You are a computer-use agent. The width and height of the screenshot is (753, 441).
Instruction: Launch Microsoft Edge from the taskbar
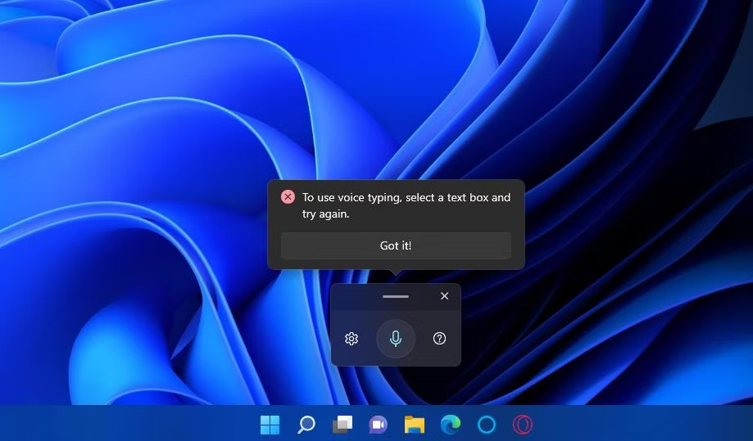click(x=451, y=424)
